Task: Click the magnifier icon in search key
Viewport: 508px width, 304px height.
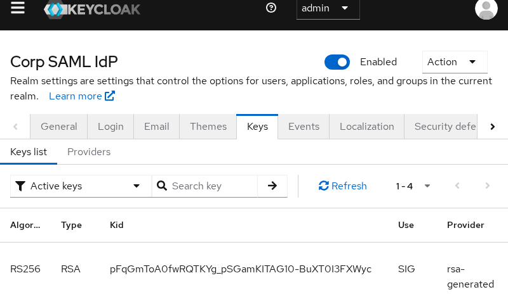Action: 162,186
